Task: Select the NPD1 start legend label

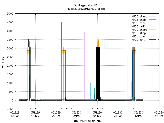Action: pos(139,30)
